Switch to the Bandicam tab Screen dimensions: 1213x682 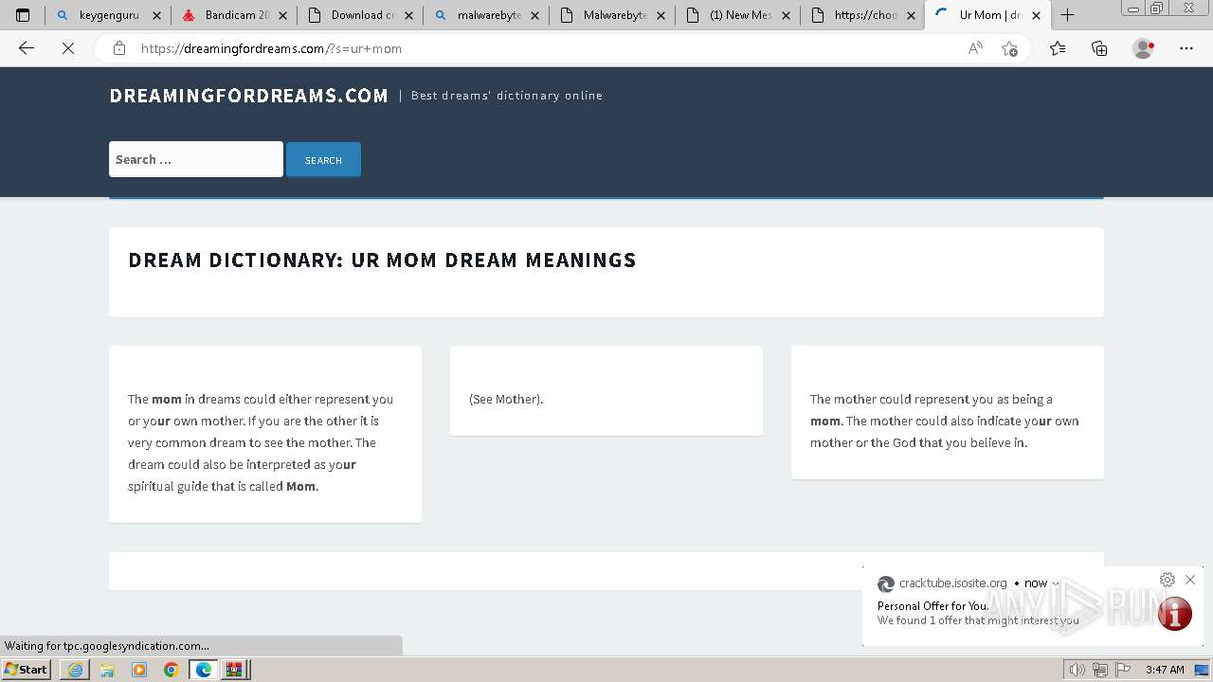[x=234, y=15]
